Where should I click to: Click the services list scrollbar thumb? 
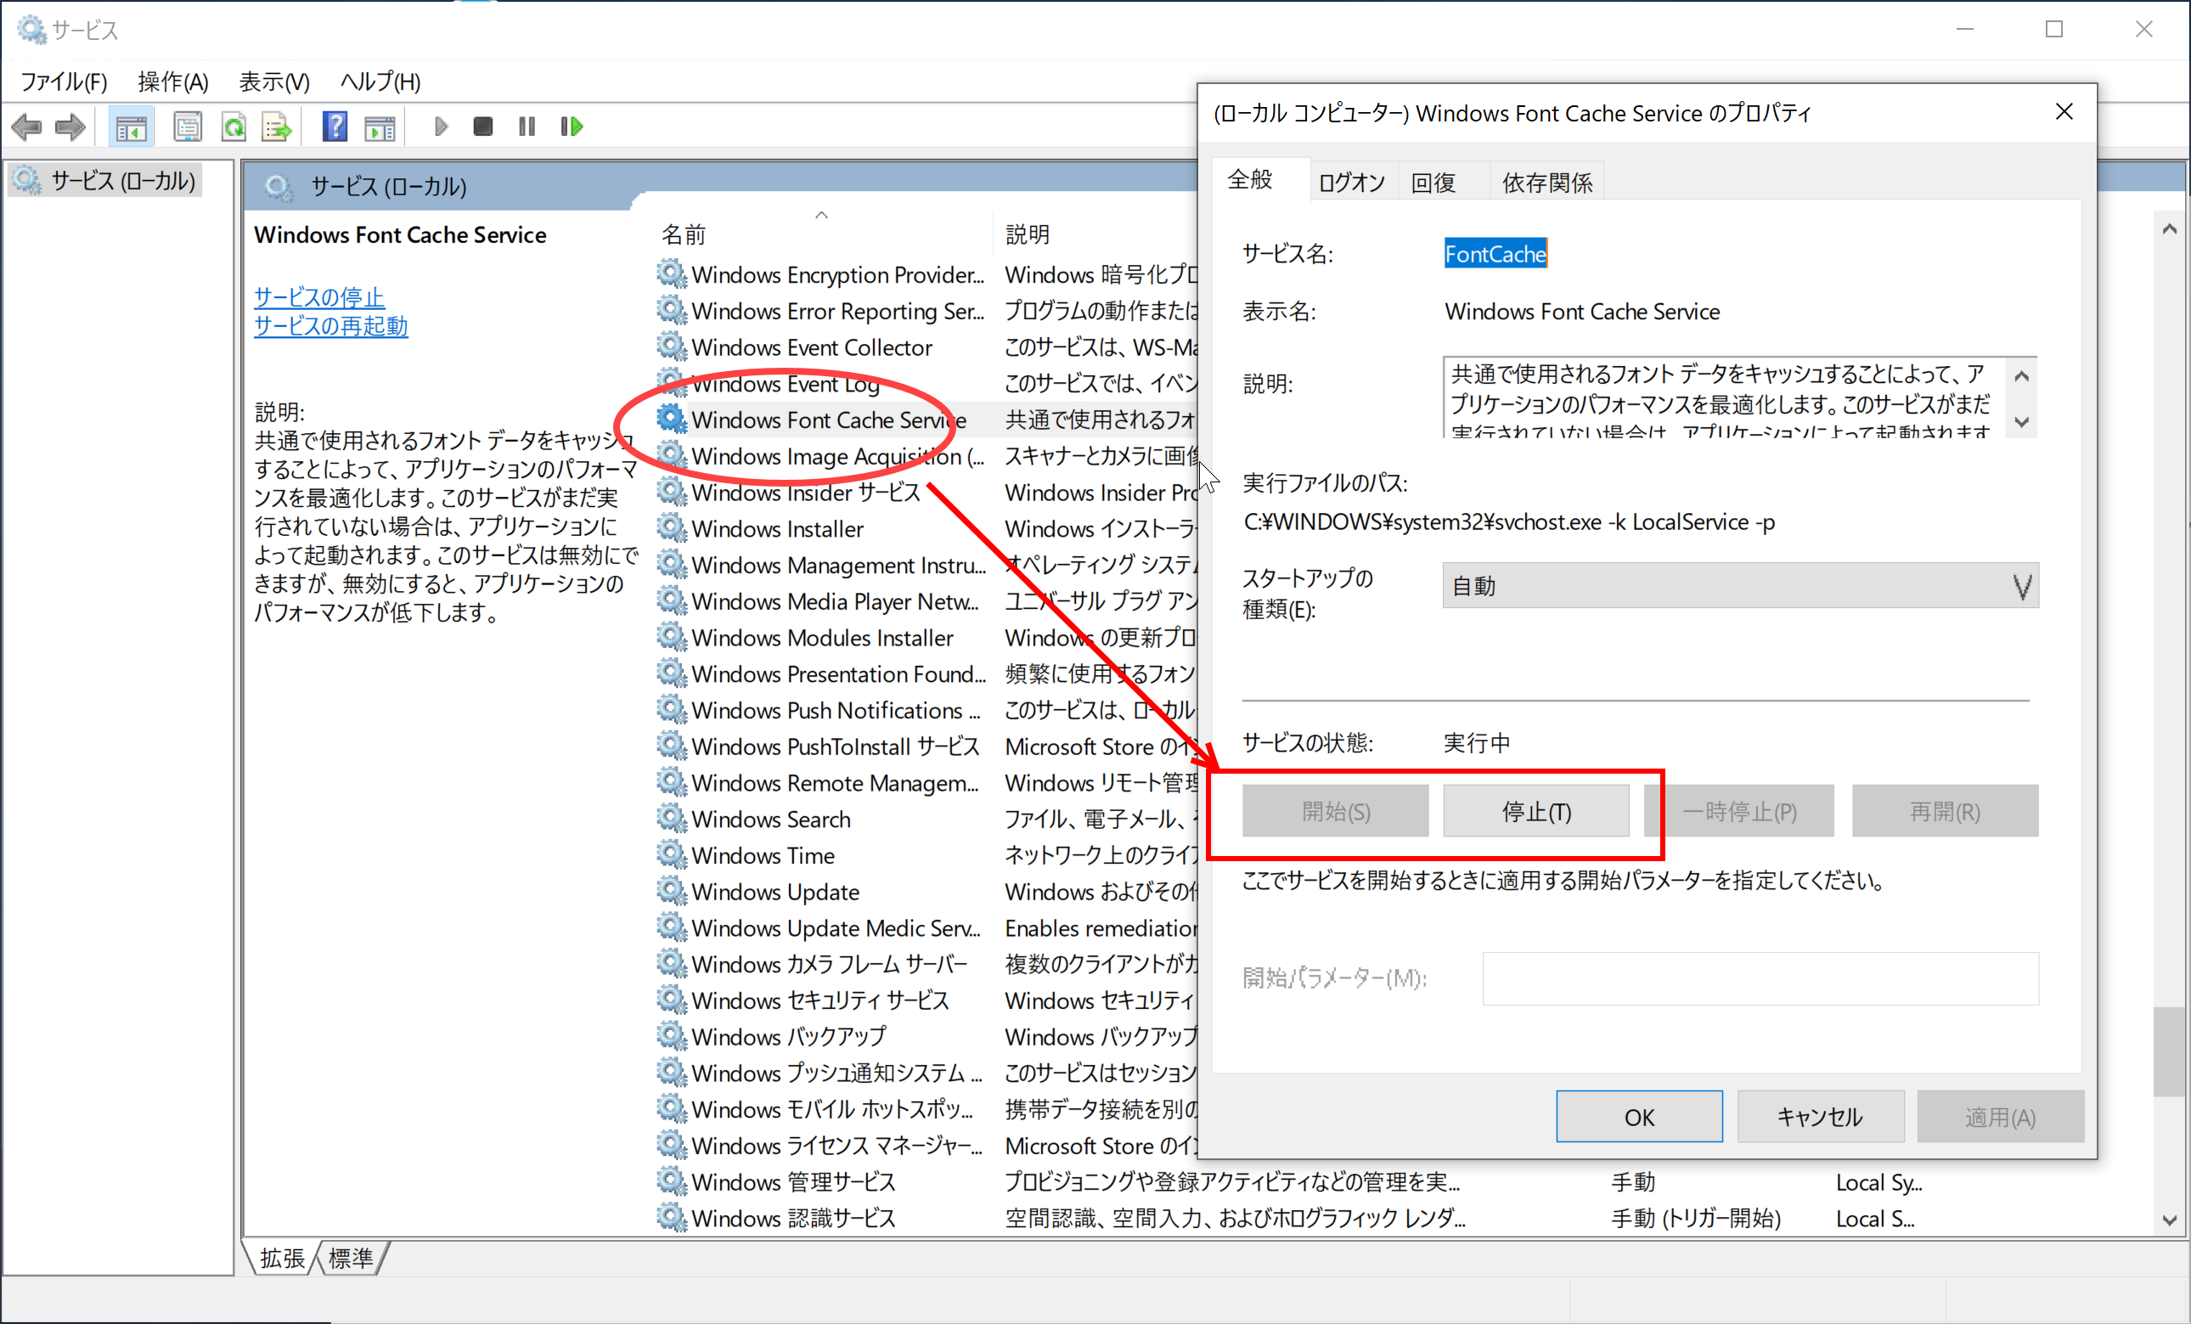click(2170, 1052)
